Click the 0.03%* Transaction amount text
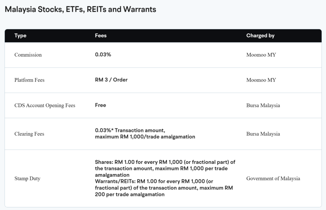 click(x=130, y=130)
